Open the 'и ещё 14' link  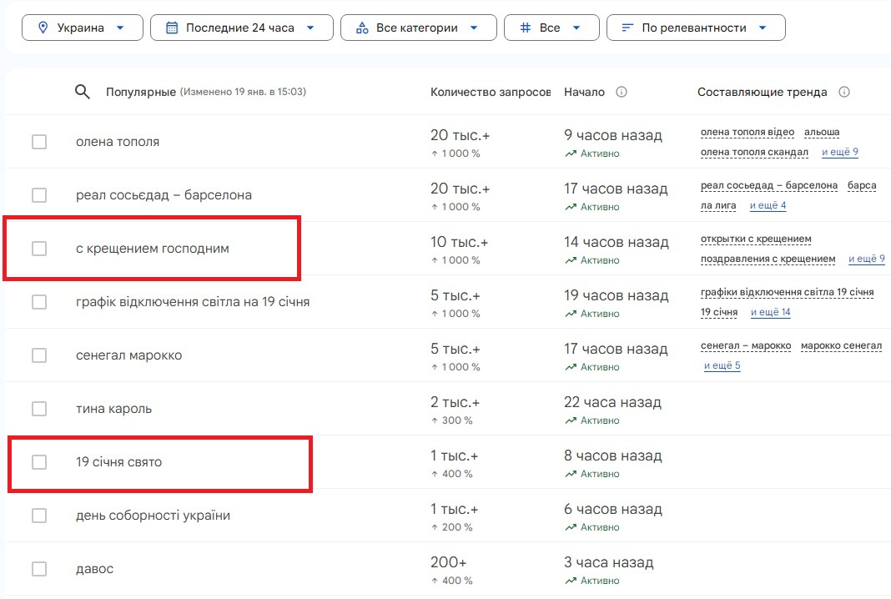(770, 312)
